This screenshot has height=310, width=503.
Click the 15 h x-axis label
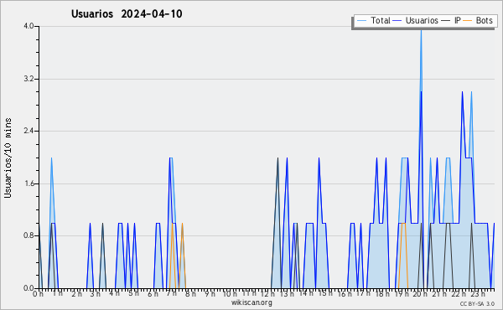(x=325, y=293)
